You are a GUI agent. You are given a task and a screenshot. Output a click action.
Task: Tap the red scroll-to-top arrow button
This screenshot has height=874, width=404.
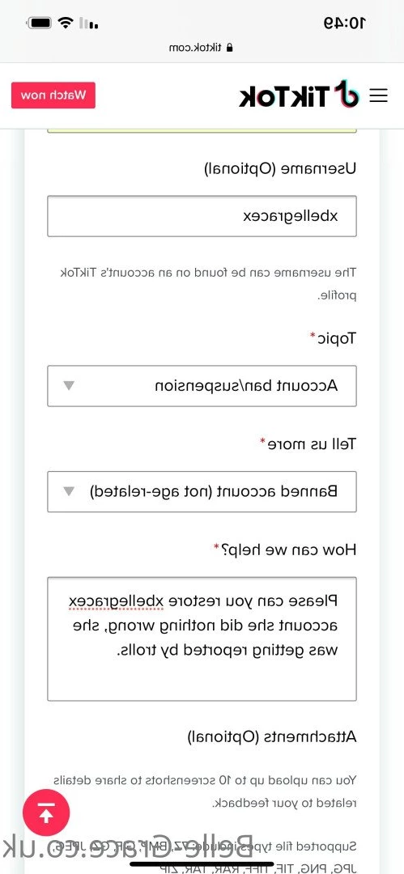[x=46, y=812]
